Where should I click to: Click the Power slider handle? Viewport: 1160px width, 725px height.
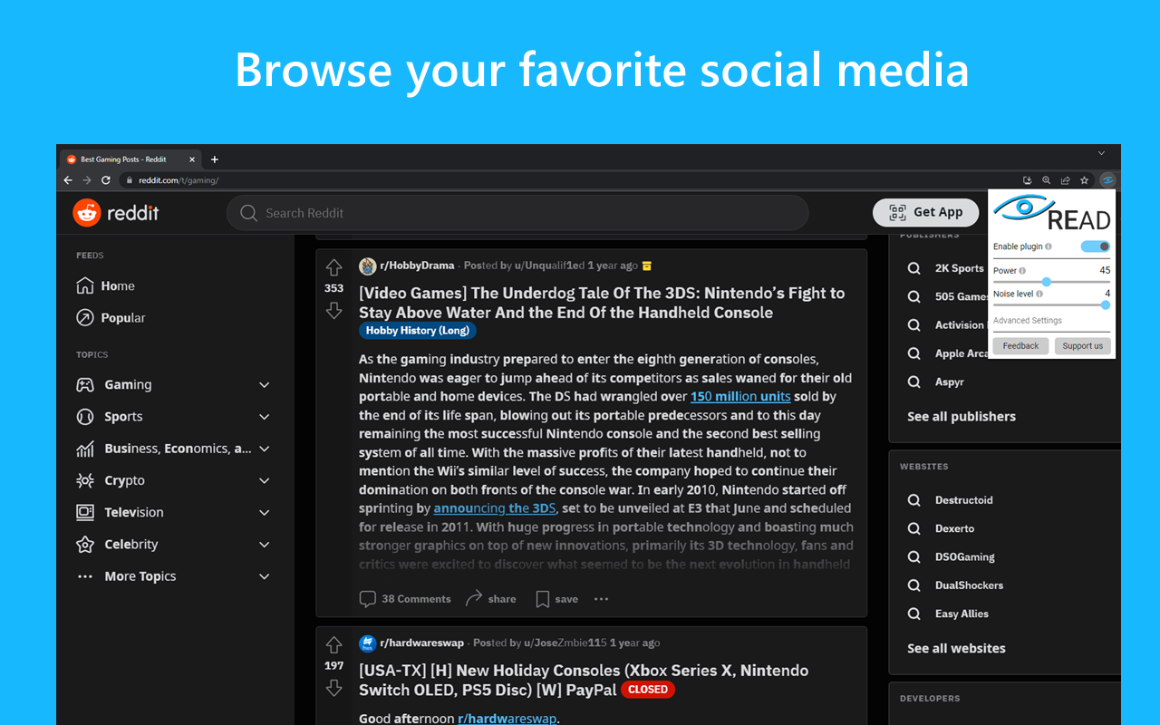coord(1046,282)
